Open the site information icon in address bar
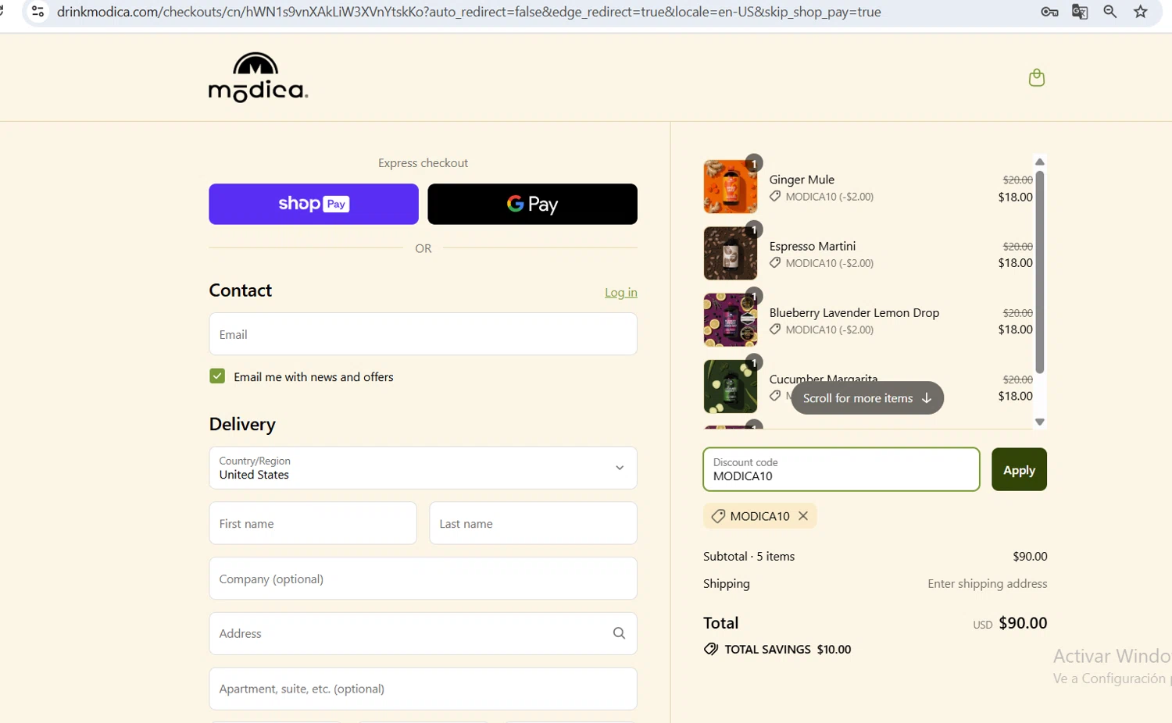 (38, 12)
